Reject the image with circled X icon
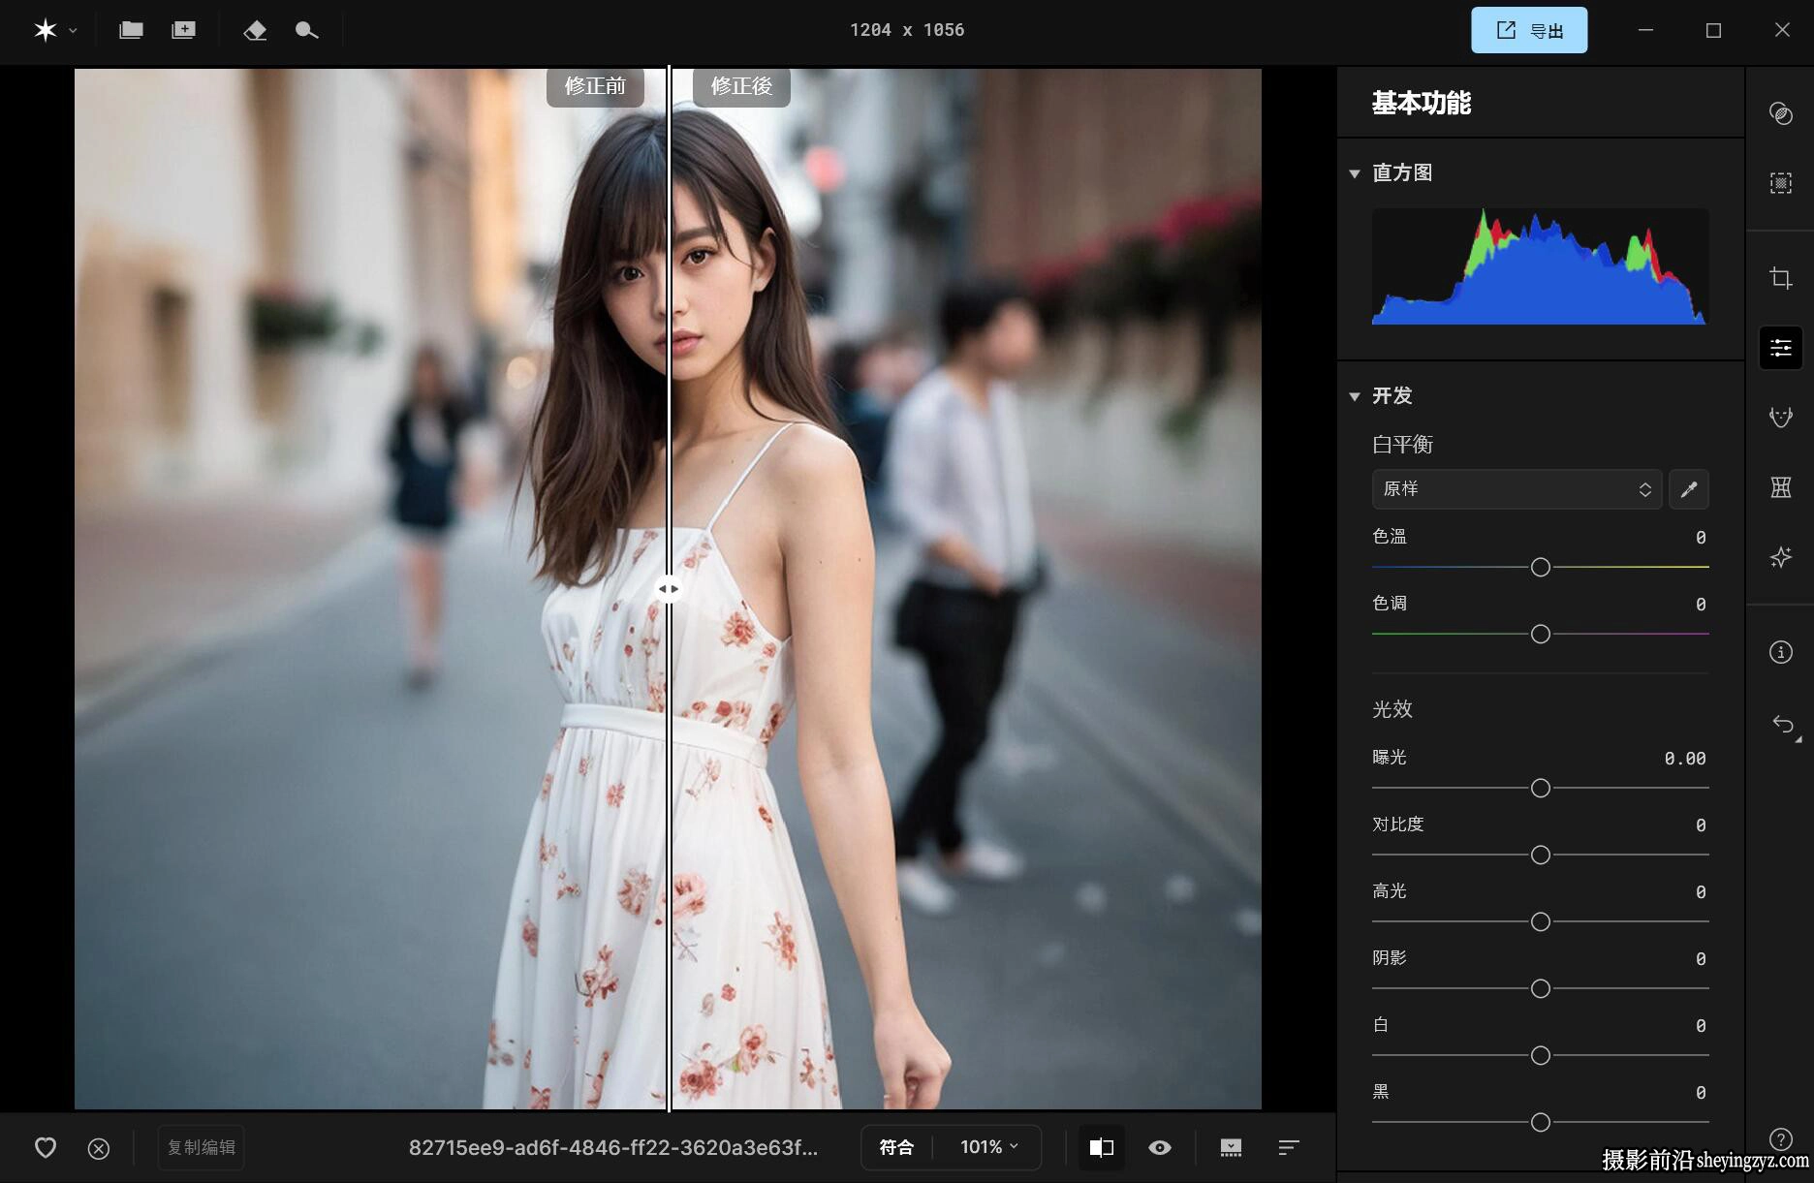 (x=99, y=1148)
